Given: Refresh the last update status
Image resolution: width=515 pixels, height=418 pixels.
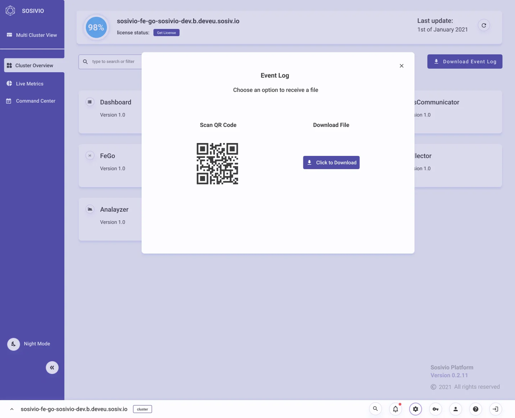Looking at the screenshot, I should (484, 25).
